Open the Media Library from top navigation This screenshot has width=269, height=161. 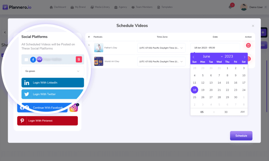(100, 7)
